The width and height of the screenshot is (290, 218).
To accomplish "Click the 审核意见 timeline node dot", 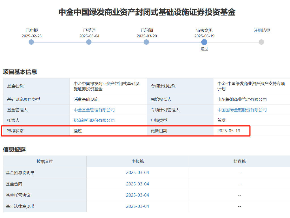I will (204, 42).
